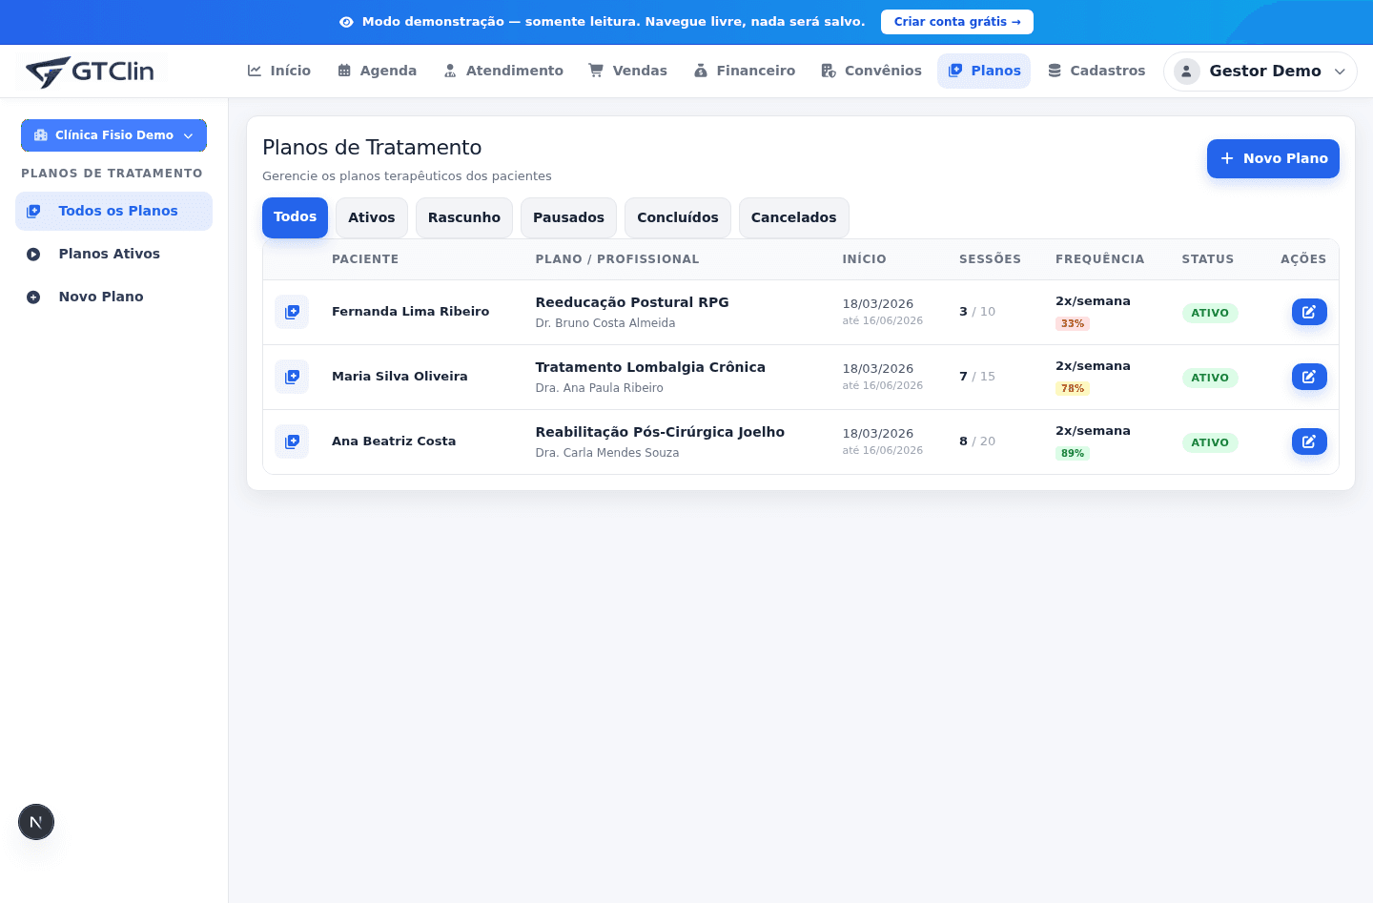Click ATIVO status badge for Fernanda Lima Ribeiro

tap(1210, 313)
